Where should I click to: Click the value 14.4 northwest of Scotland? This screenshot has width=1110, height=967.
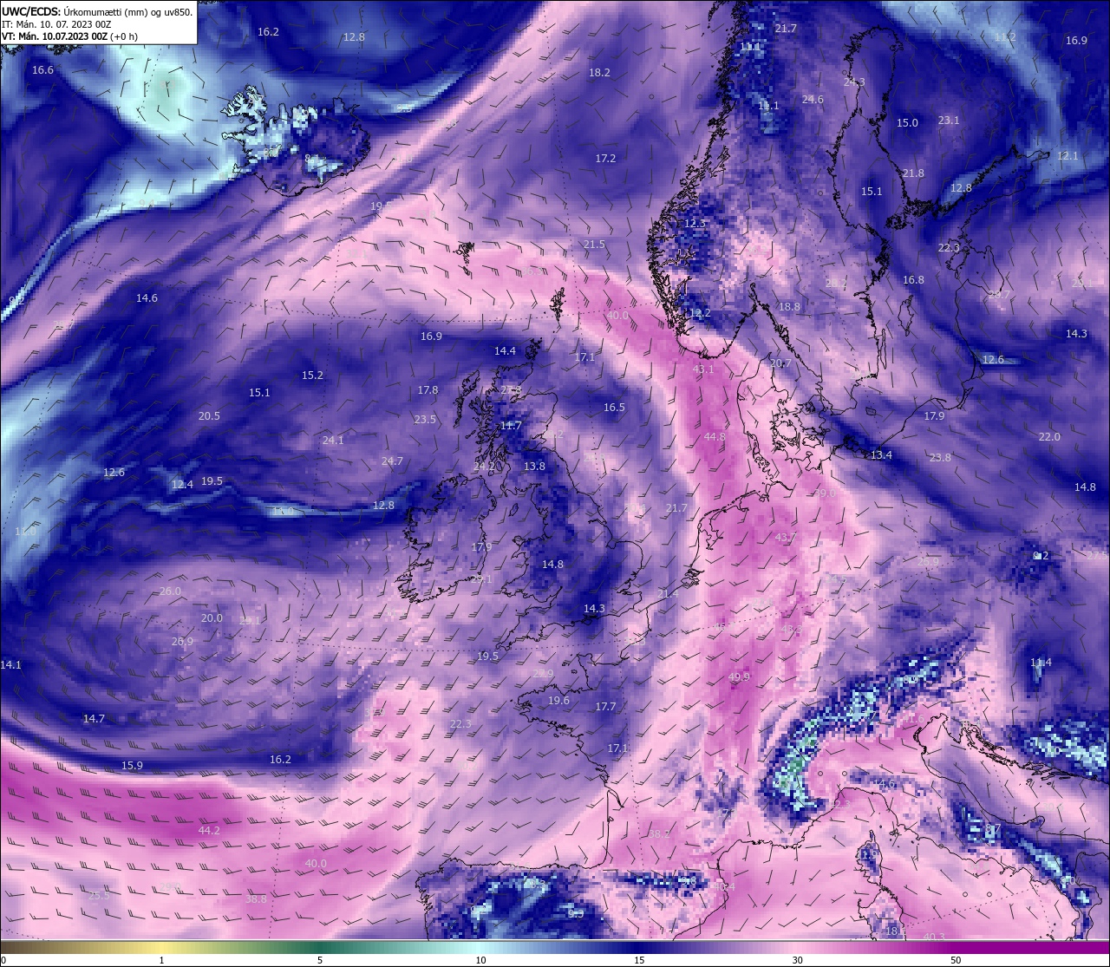click(x=505, y=351)
